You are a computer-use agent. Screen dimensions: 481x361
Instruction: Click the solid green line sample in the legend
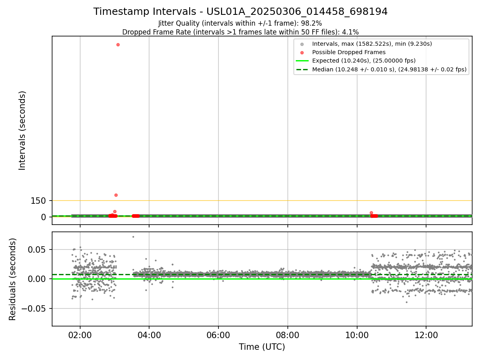pos(302,61)
